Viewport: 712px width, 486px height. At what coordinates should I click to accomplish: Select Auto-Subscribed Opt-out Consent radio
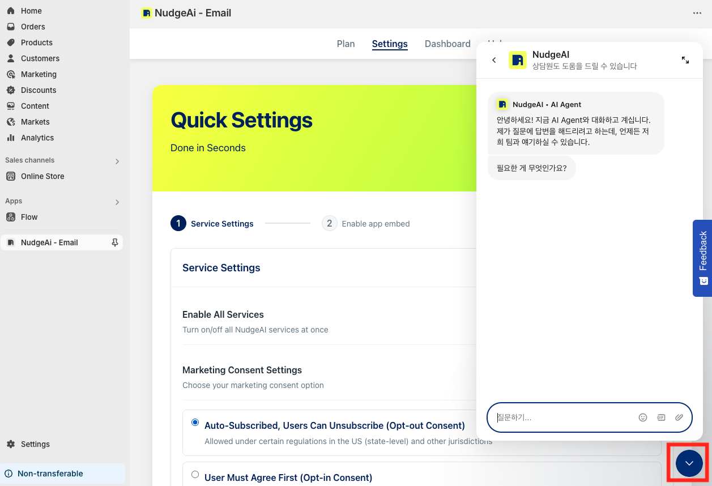pyautogui.click(x=195, y=422)
